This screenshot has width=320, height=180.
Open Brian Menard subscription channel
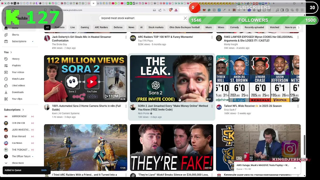point(19,136)
